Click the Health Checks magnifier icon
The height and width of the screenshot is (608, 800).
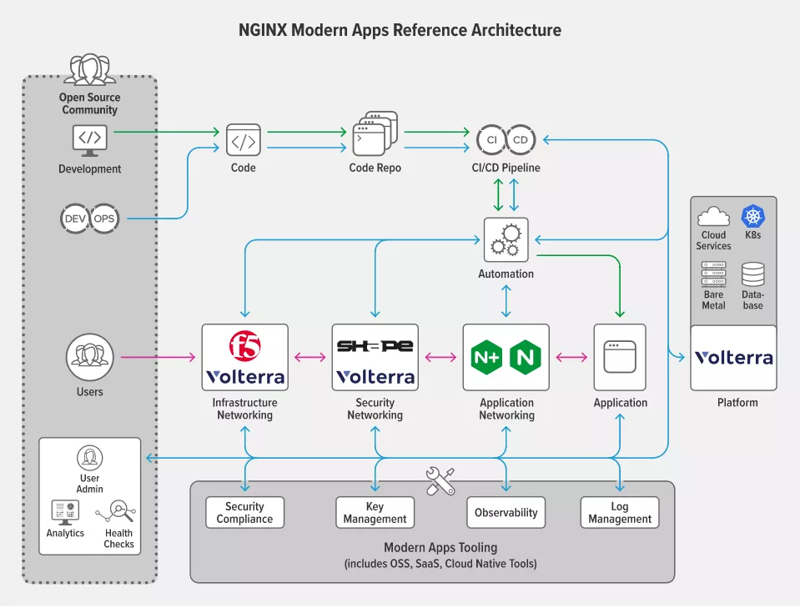pos(116,511)
